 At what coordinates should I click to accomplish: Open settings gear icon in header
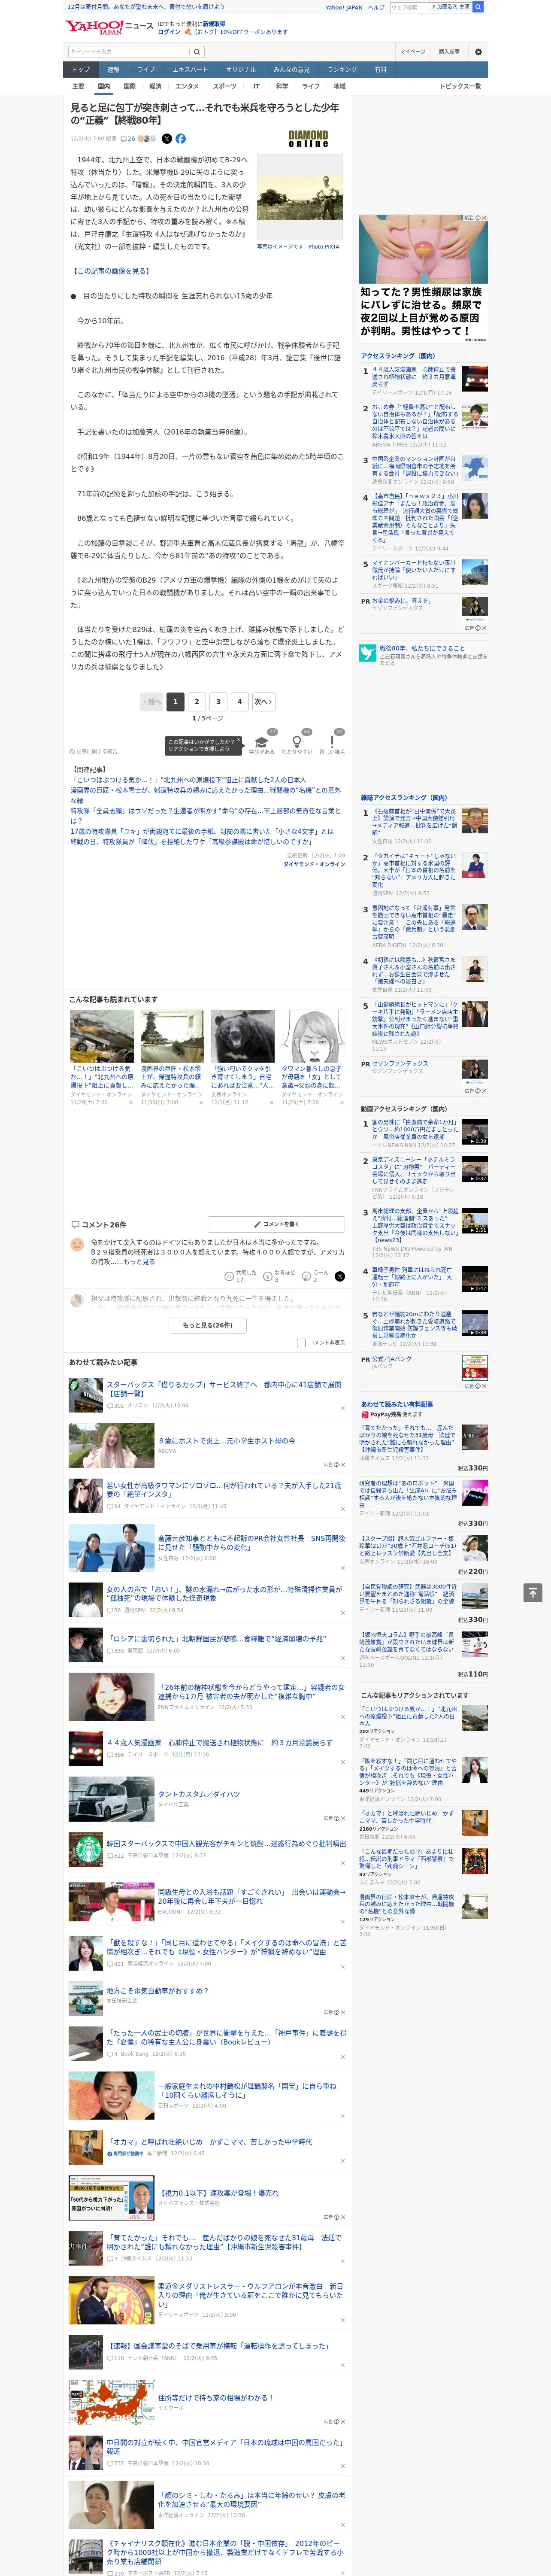tap(478, 52)
